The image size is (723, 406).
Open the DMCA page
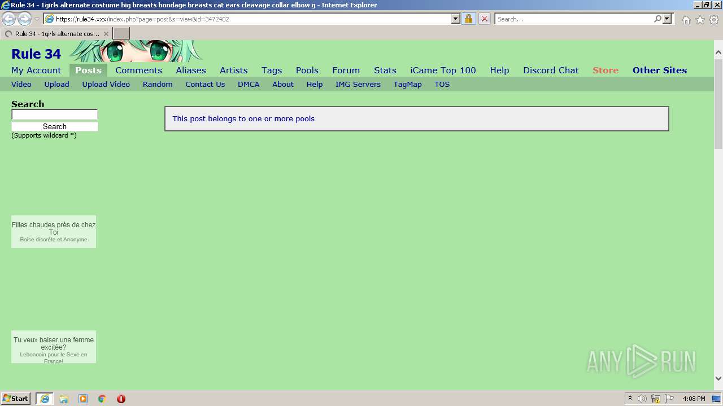[x=249, y=85]
